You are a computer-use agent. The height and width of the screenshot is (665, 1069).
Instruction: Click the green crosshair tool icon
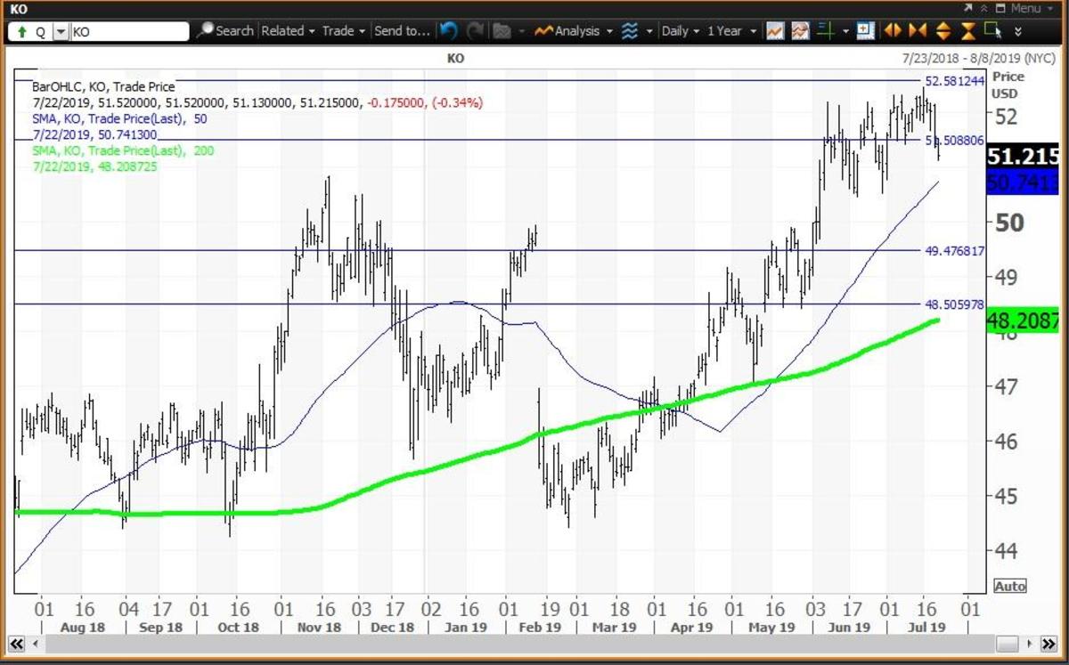[x=826, y=31]
